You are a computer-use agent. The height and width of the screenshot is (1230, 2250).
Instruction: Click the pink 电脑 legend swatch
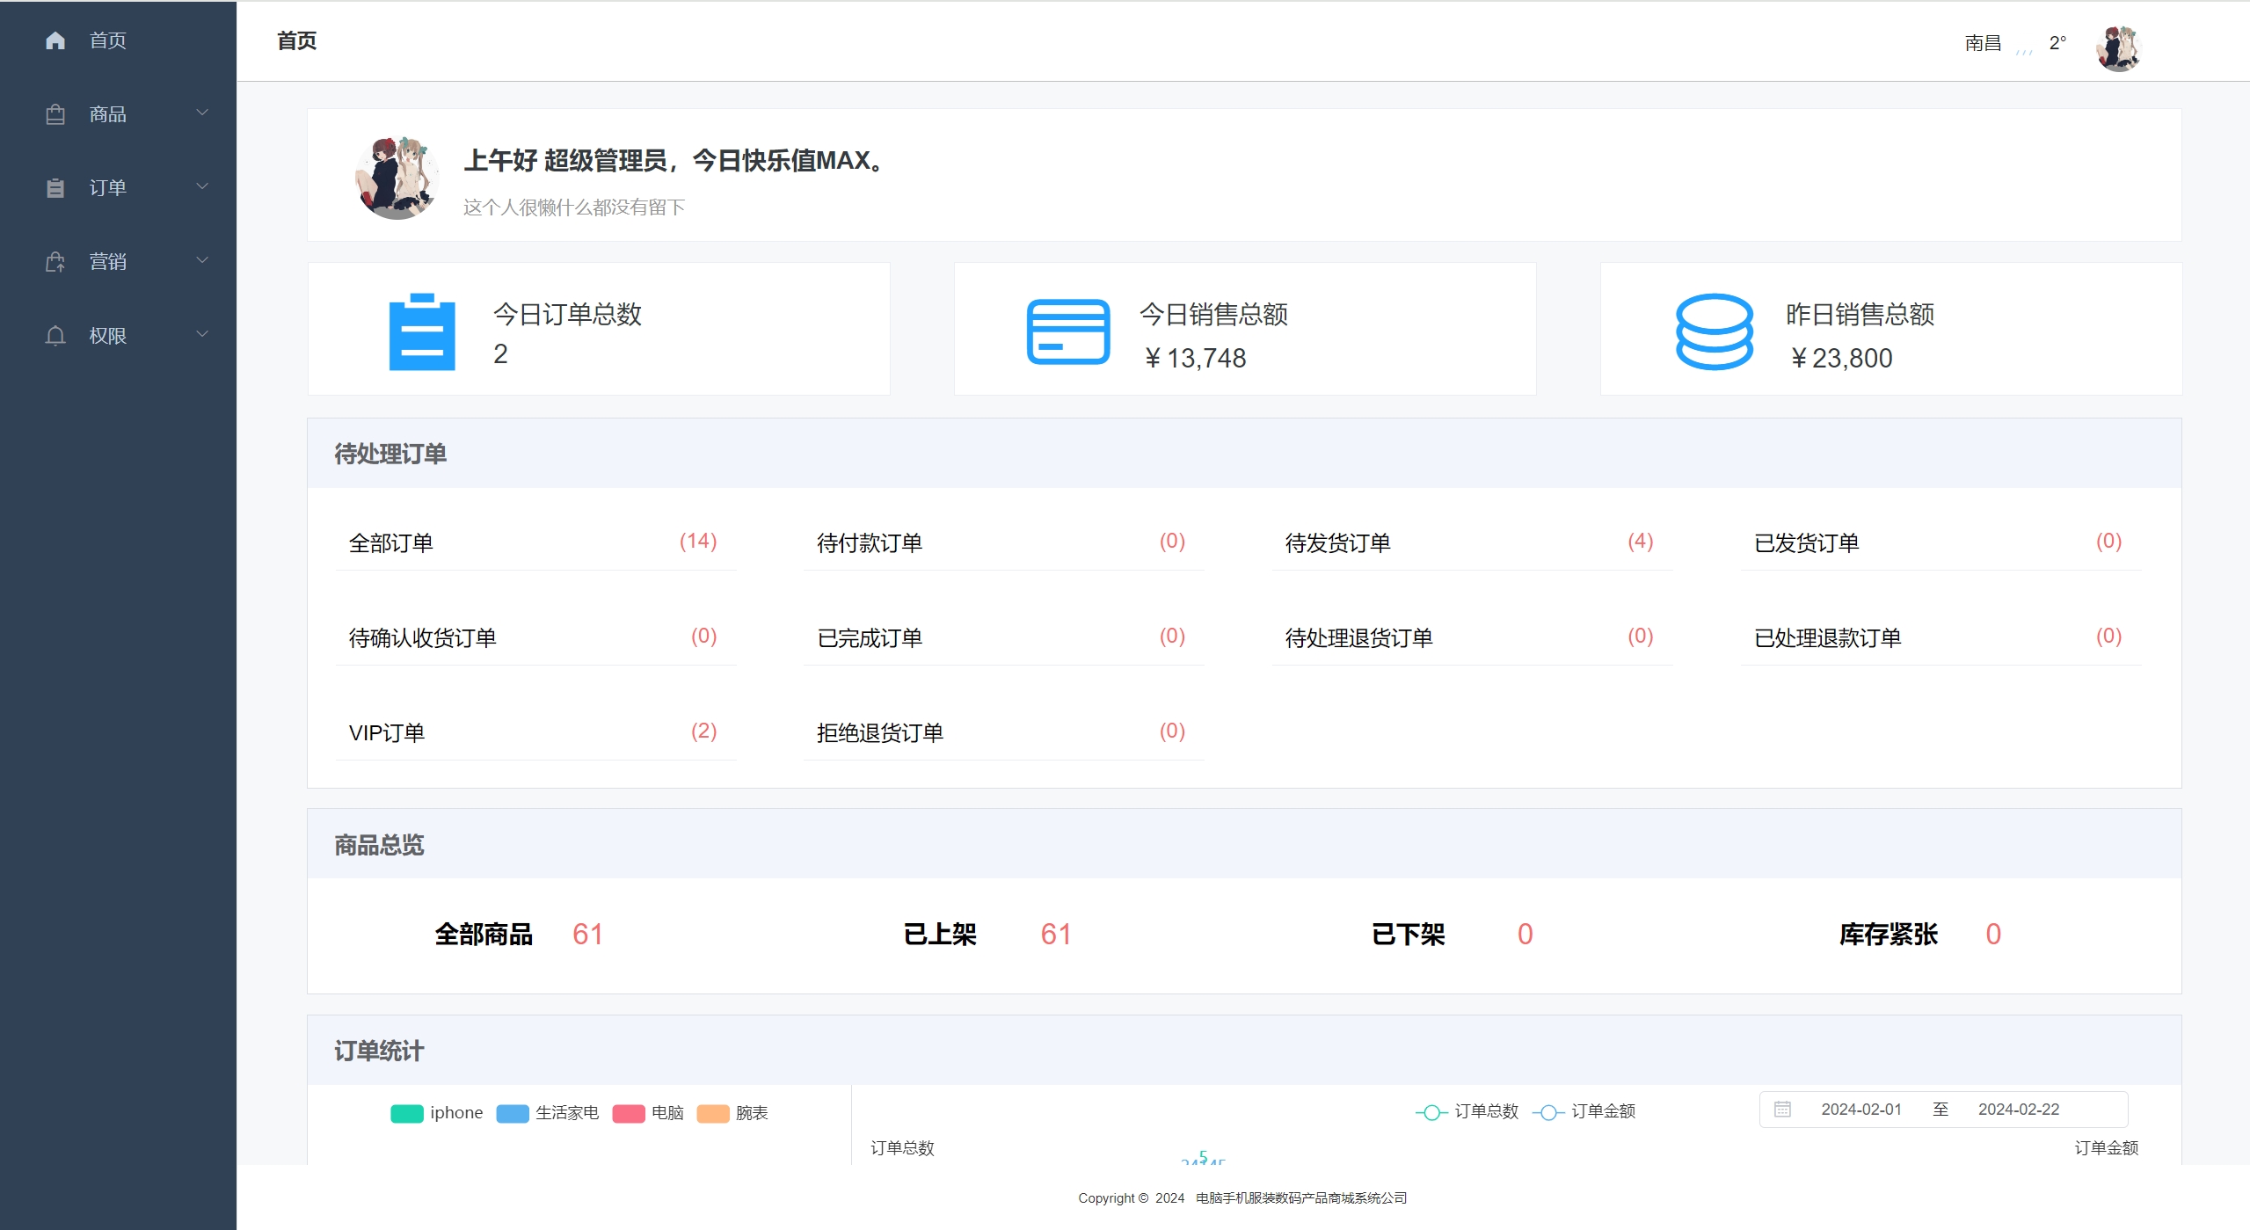[629, 1114]
